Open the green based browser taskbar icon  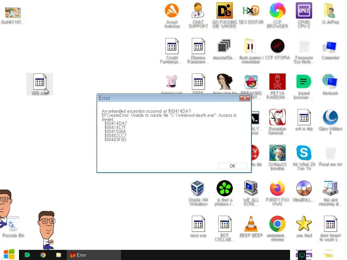tap(27, 255)
